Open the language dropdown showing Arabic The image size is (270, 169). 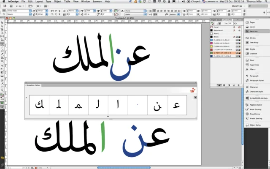tap(136, 14)
